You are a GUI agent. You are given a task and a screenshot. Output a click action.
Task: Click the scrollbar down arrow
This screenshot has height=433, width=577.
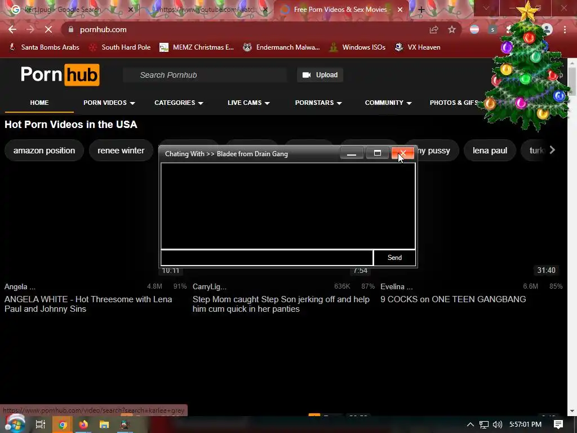[x=572, y=411]
